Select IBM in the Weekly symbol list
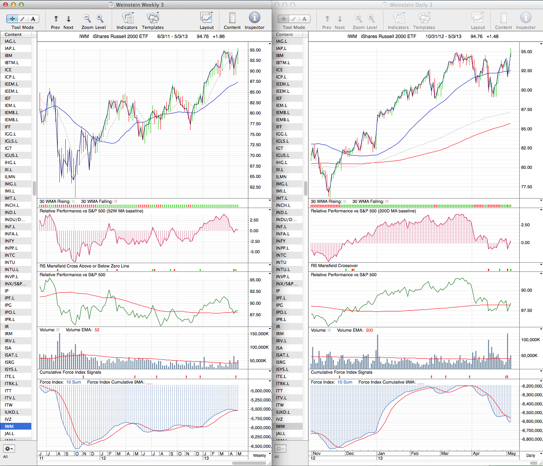Viewport: 543px width, 466px height. 9,55
